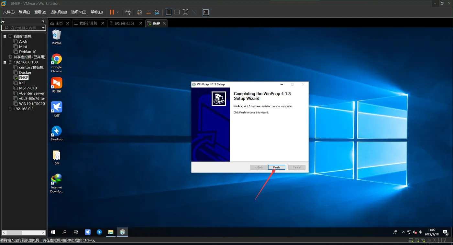Open the 查看(V) menu

(40, 12)
